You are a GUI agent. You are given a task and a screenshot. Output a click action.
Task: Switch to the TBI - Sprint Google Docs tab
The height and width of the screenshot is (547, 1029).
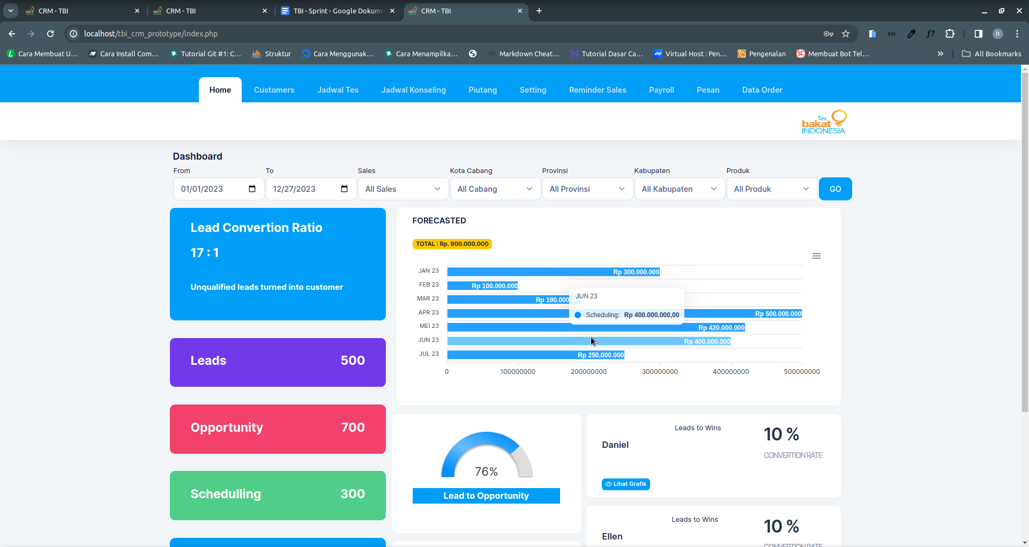tap(338, 11)
